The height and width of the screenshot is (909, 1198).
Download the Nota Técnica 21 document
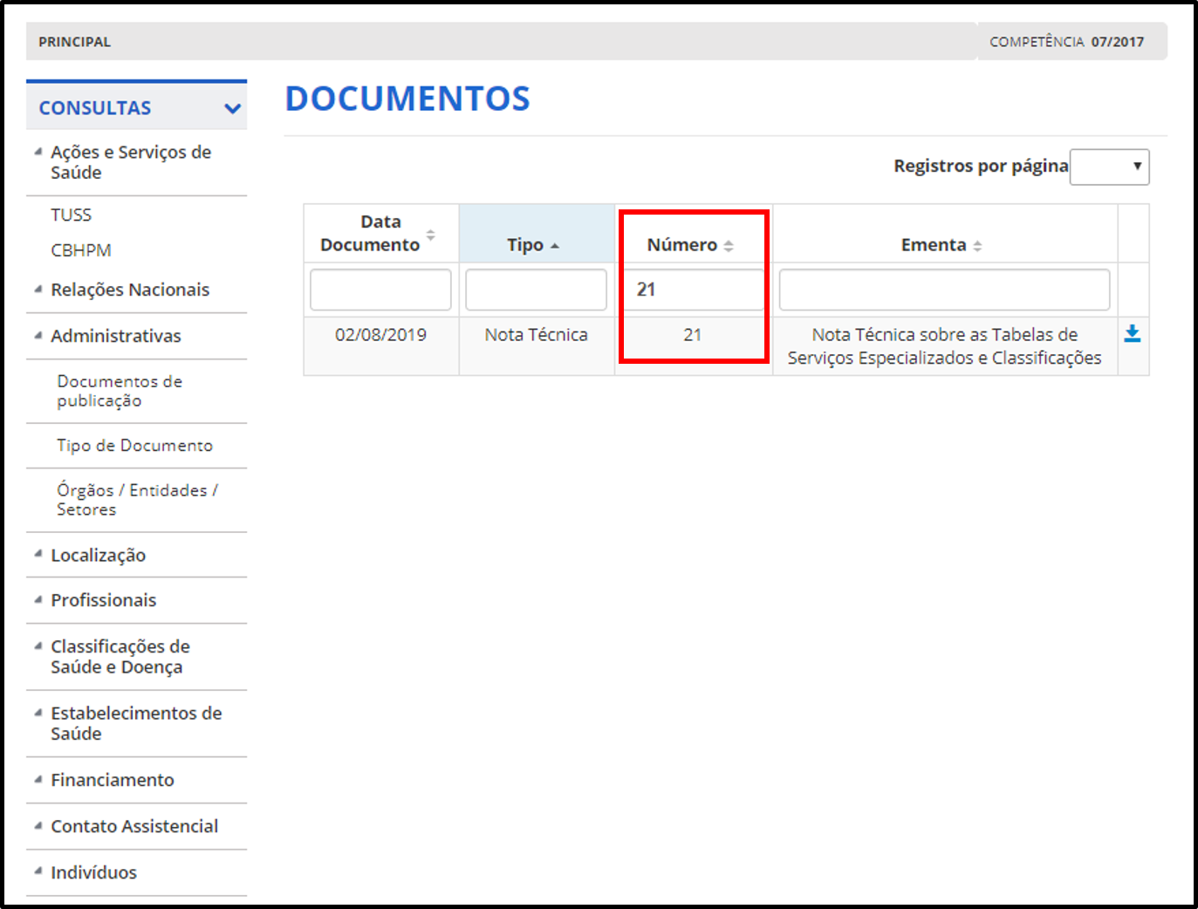pos(1132,334)
